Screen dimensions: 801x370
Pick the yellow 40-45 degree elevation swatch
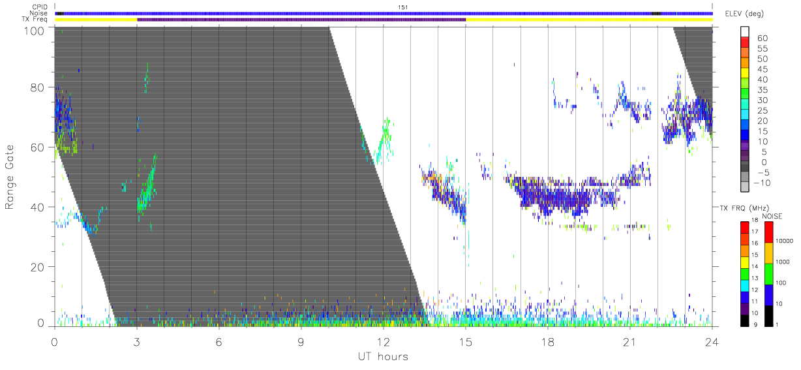pyautogui.click(x=746, y=74)
